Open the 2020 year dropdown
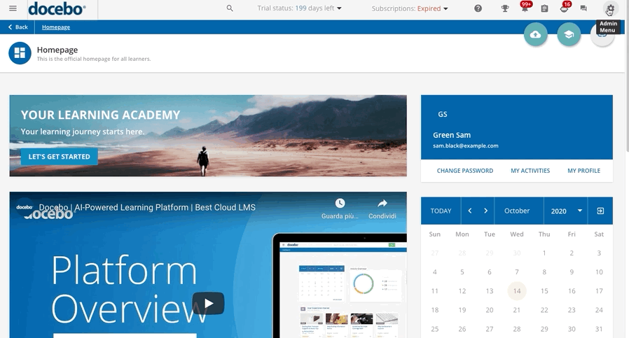The width and height of the screenshot is (629, 338). 566,211
